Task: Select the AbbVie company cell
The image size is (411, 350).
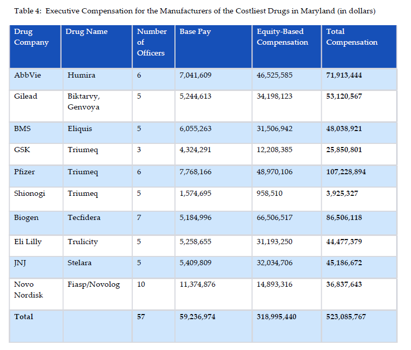Action: (28, 75)
